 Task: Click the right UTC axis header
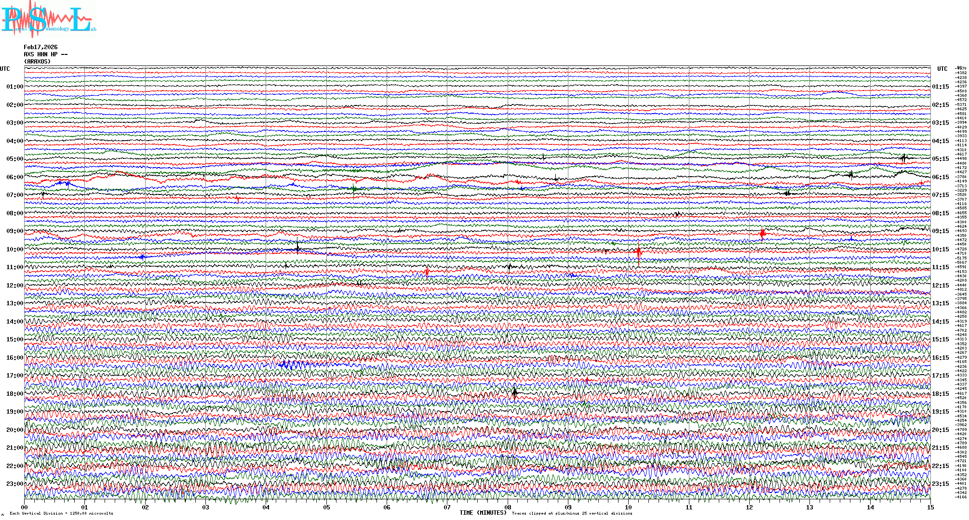(x=942, y=69)
